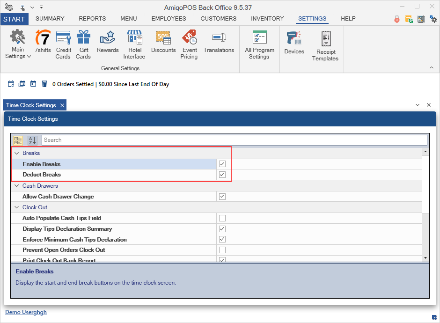Open Receipt Templates

point(325,46)
